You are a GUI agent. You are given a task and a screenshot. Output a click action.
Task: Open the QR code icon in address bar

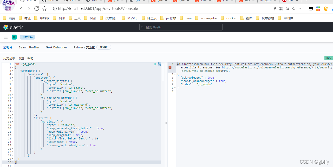point(281,9)
